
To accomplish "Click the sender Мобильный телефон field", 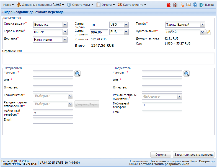I will [x=53, y=113].
